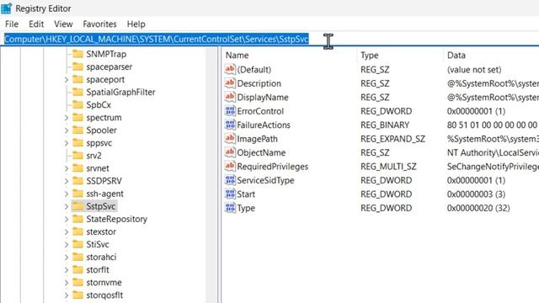The image size is (539, 303).
Task: Expand the spectrum key
Action: (67, 118)
